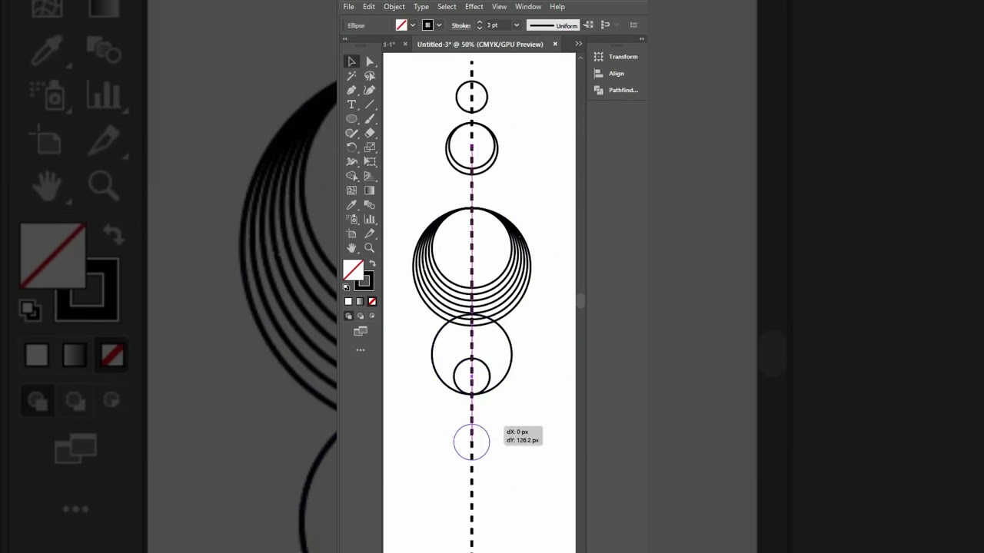
Task: Select the Gradient tool
Action: [370, 190]
